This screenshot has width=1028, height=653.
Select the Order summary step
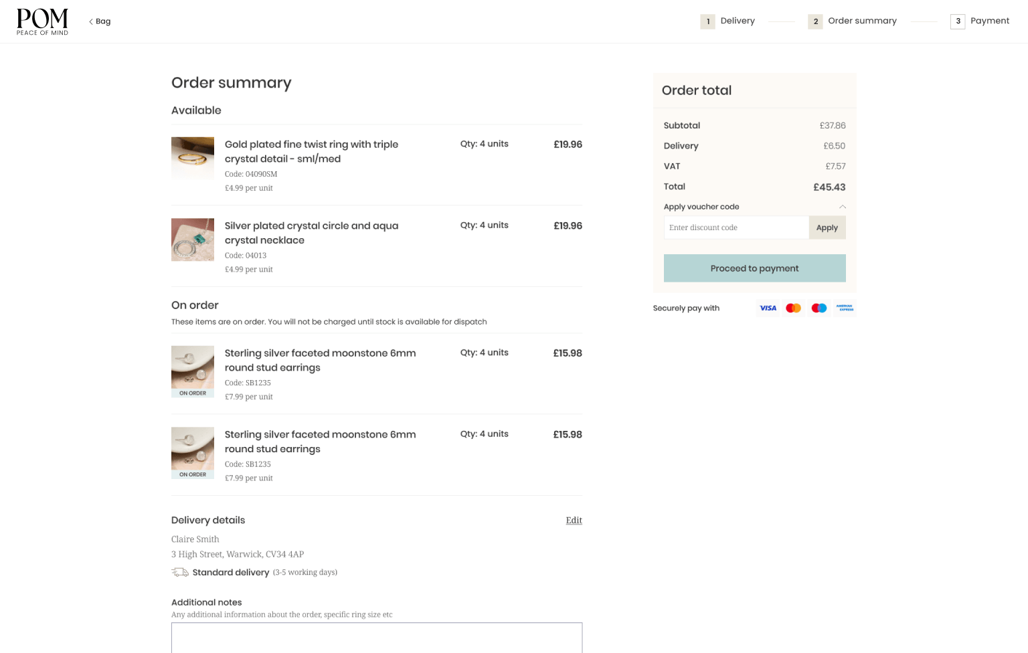[853, 21]
